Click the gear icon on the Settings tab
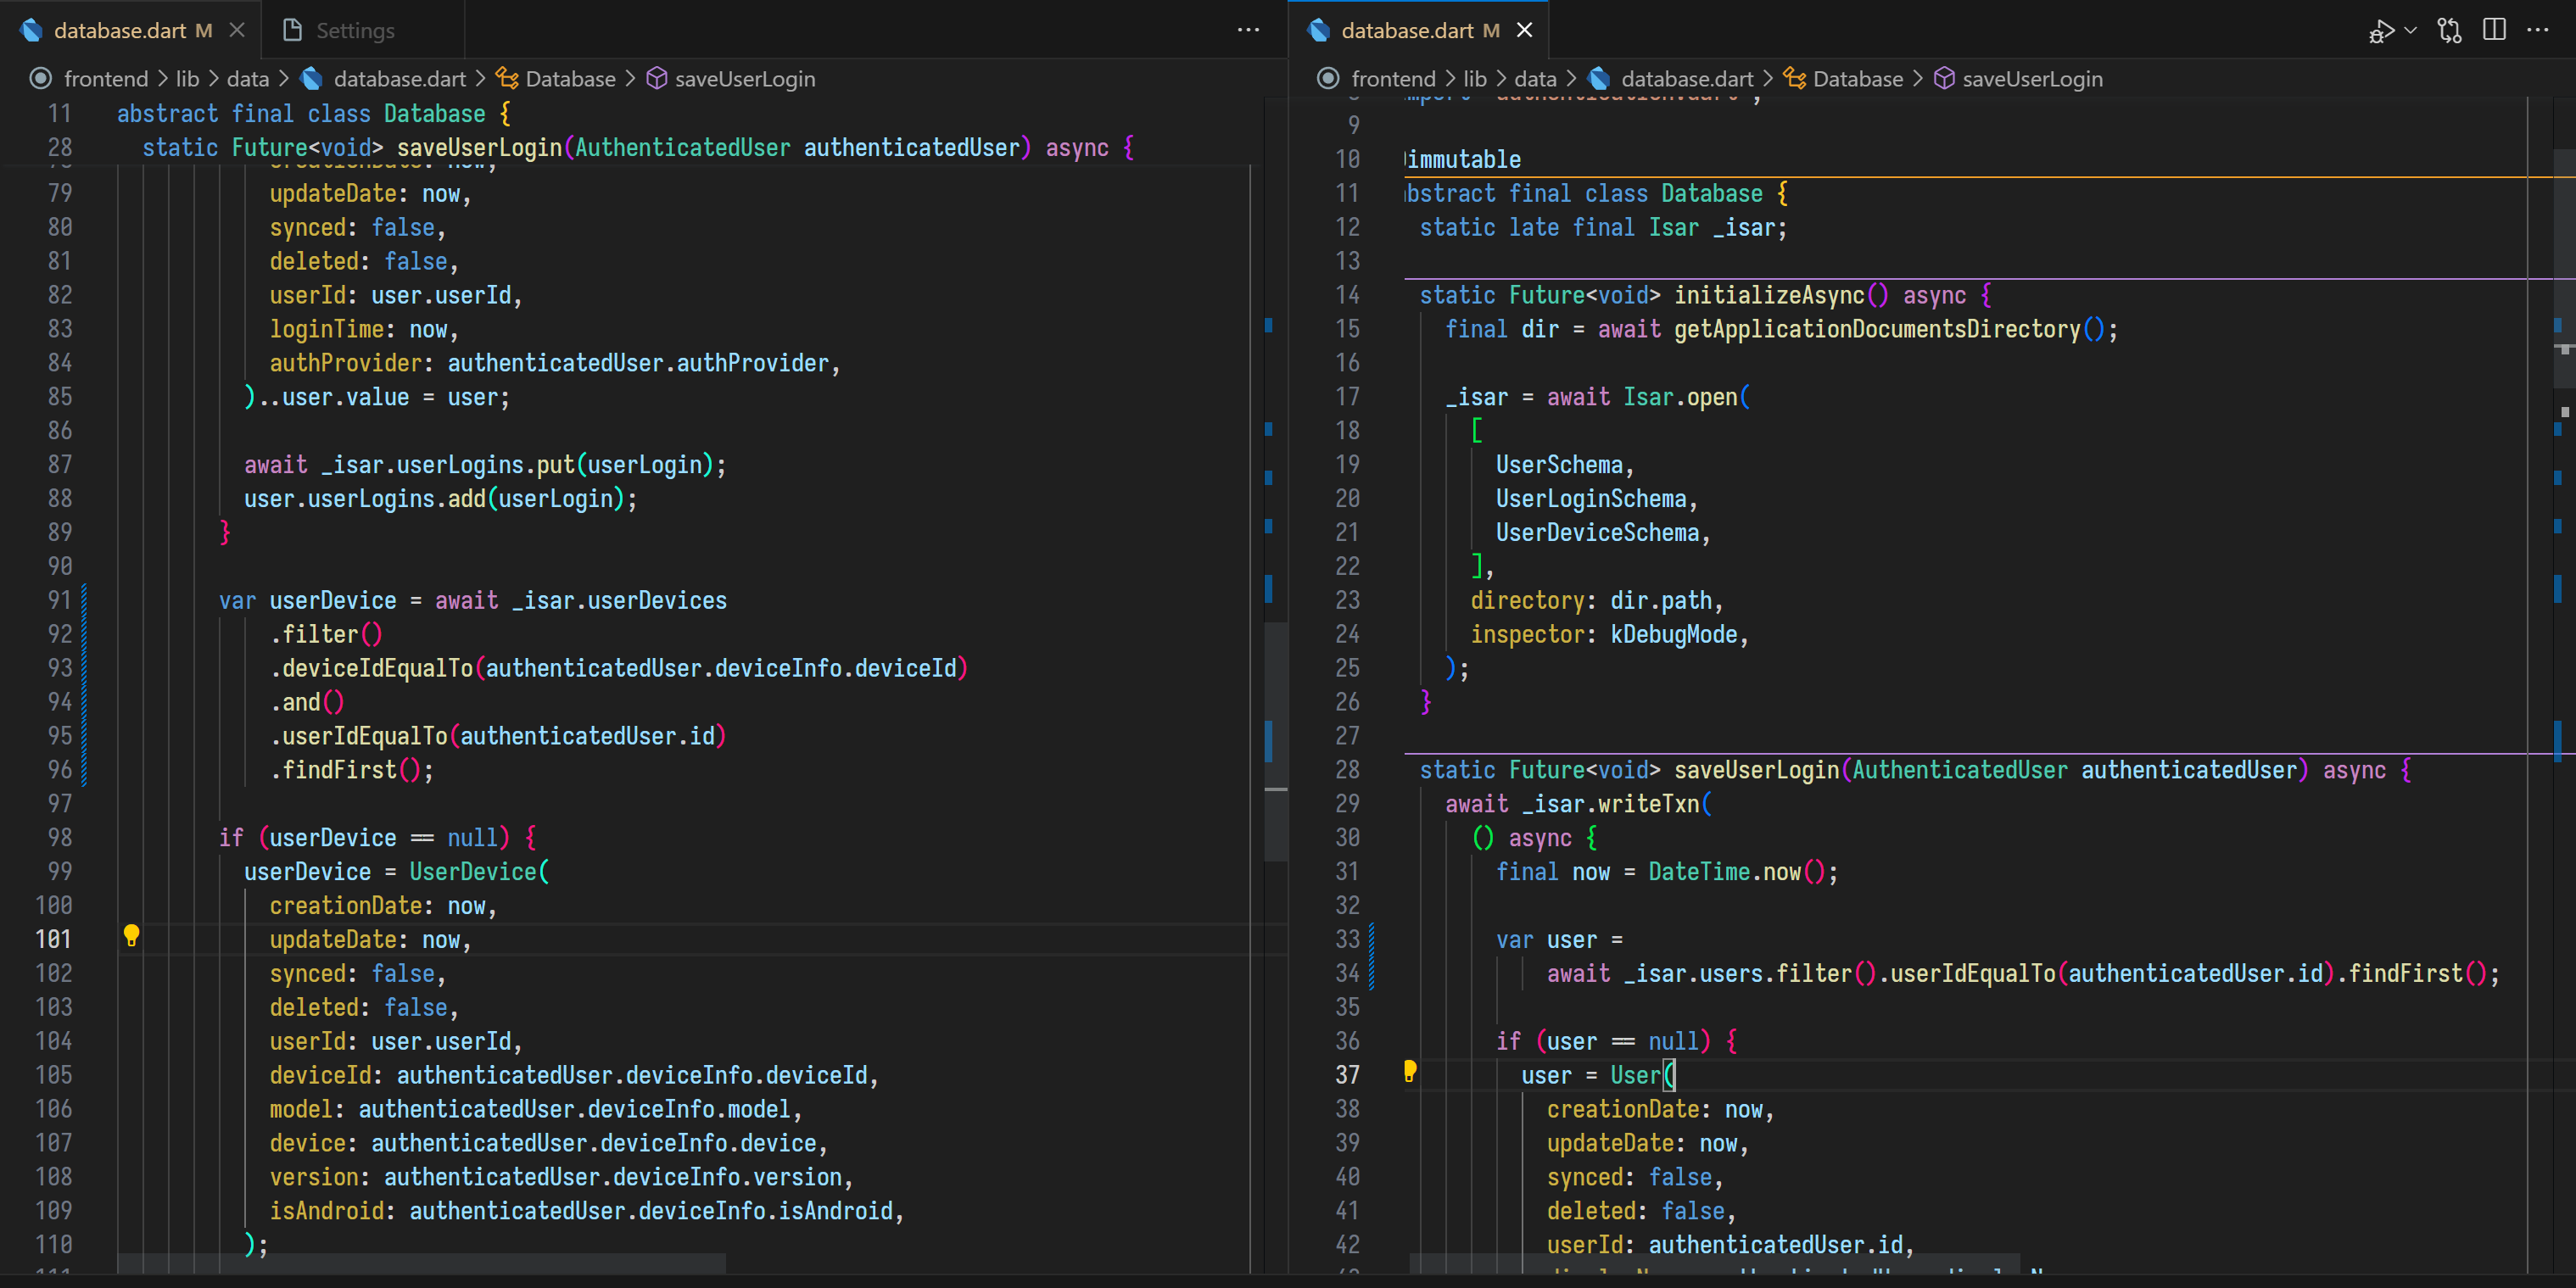Screen dimensions: 2576x1288 coord(291,30)
